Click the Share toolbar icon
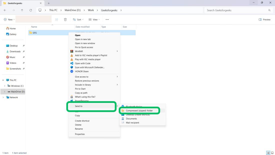This screenshot has width=275, height=155. [57, 20]
